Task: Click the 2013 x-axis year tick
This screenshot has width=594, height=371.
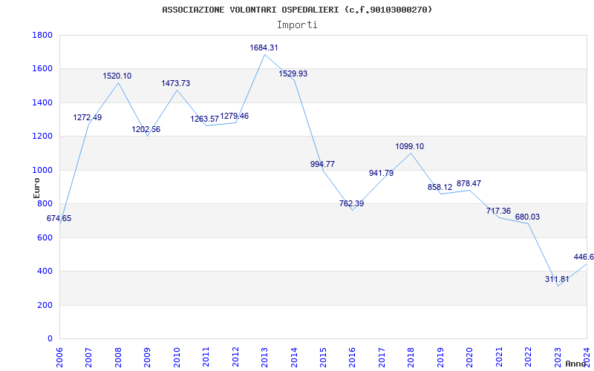Action: click(x=265, y=358)
